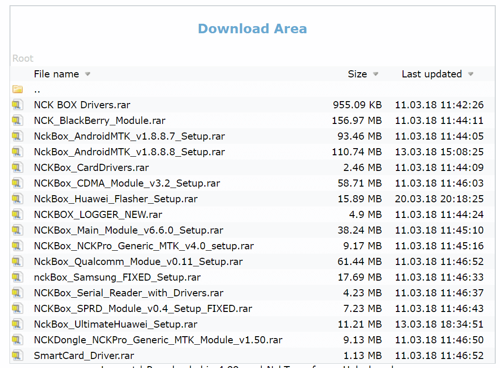500x368 pixels.
Task: Click the file icon beside NCK BOX Drivers.rar
Action: pyautogui.click(x=18, y=105)
